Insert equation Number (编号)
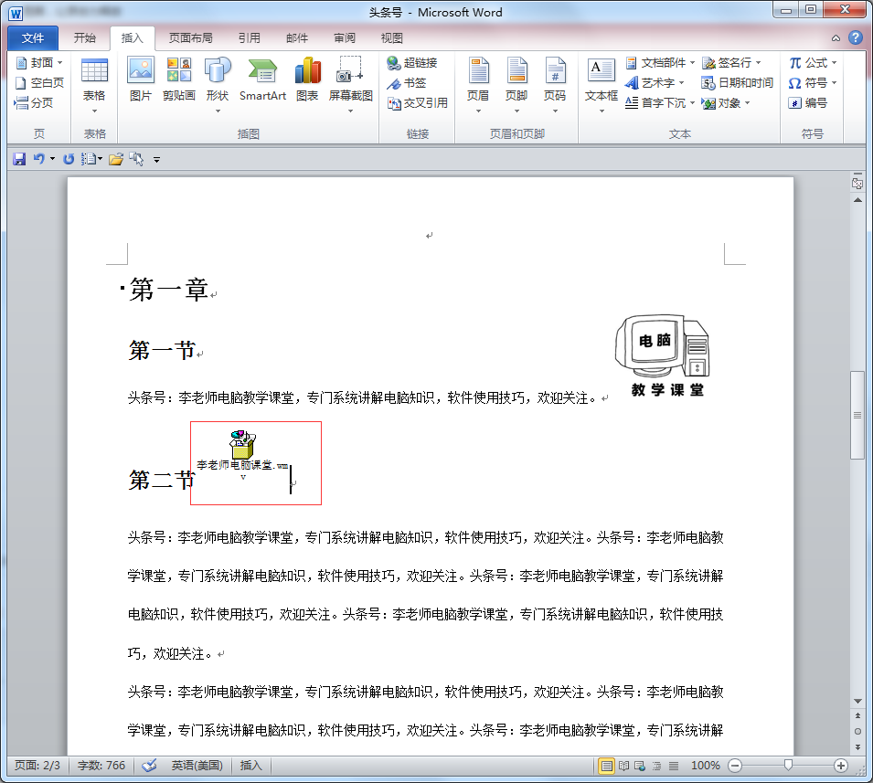 [x=808, y=103]
